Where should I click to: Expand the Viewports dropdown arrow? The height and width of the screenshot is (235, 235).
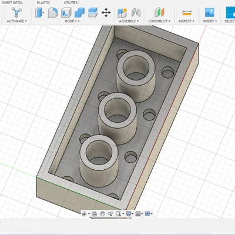(x=152, y=214)
